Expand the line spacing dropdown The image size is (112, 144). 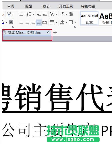tap(57, 22)
